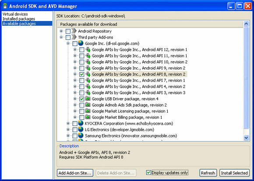
Task: Expand the Samsung Electronics node
Action: click(x=68, y=136)
